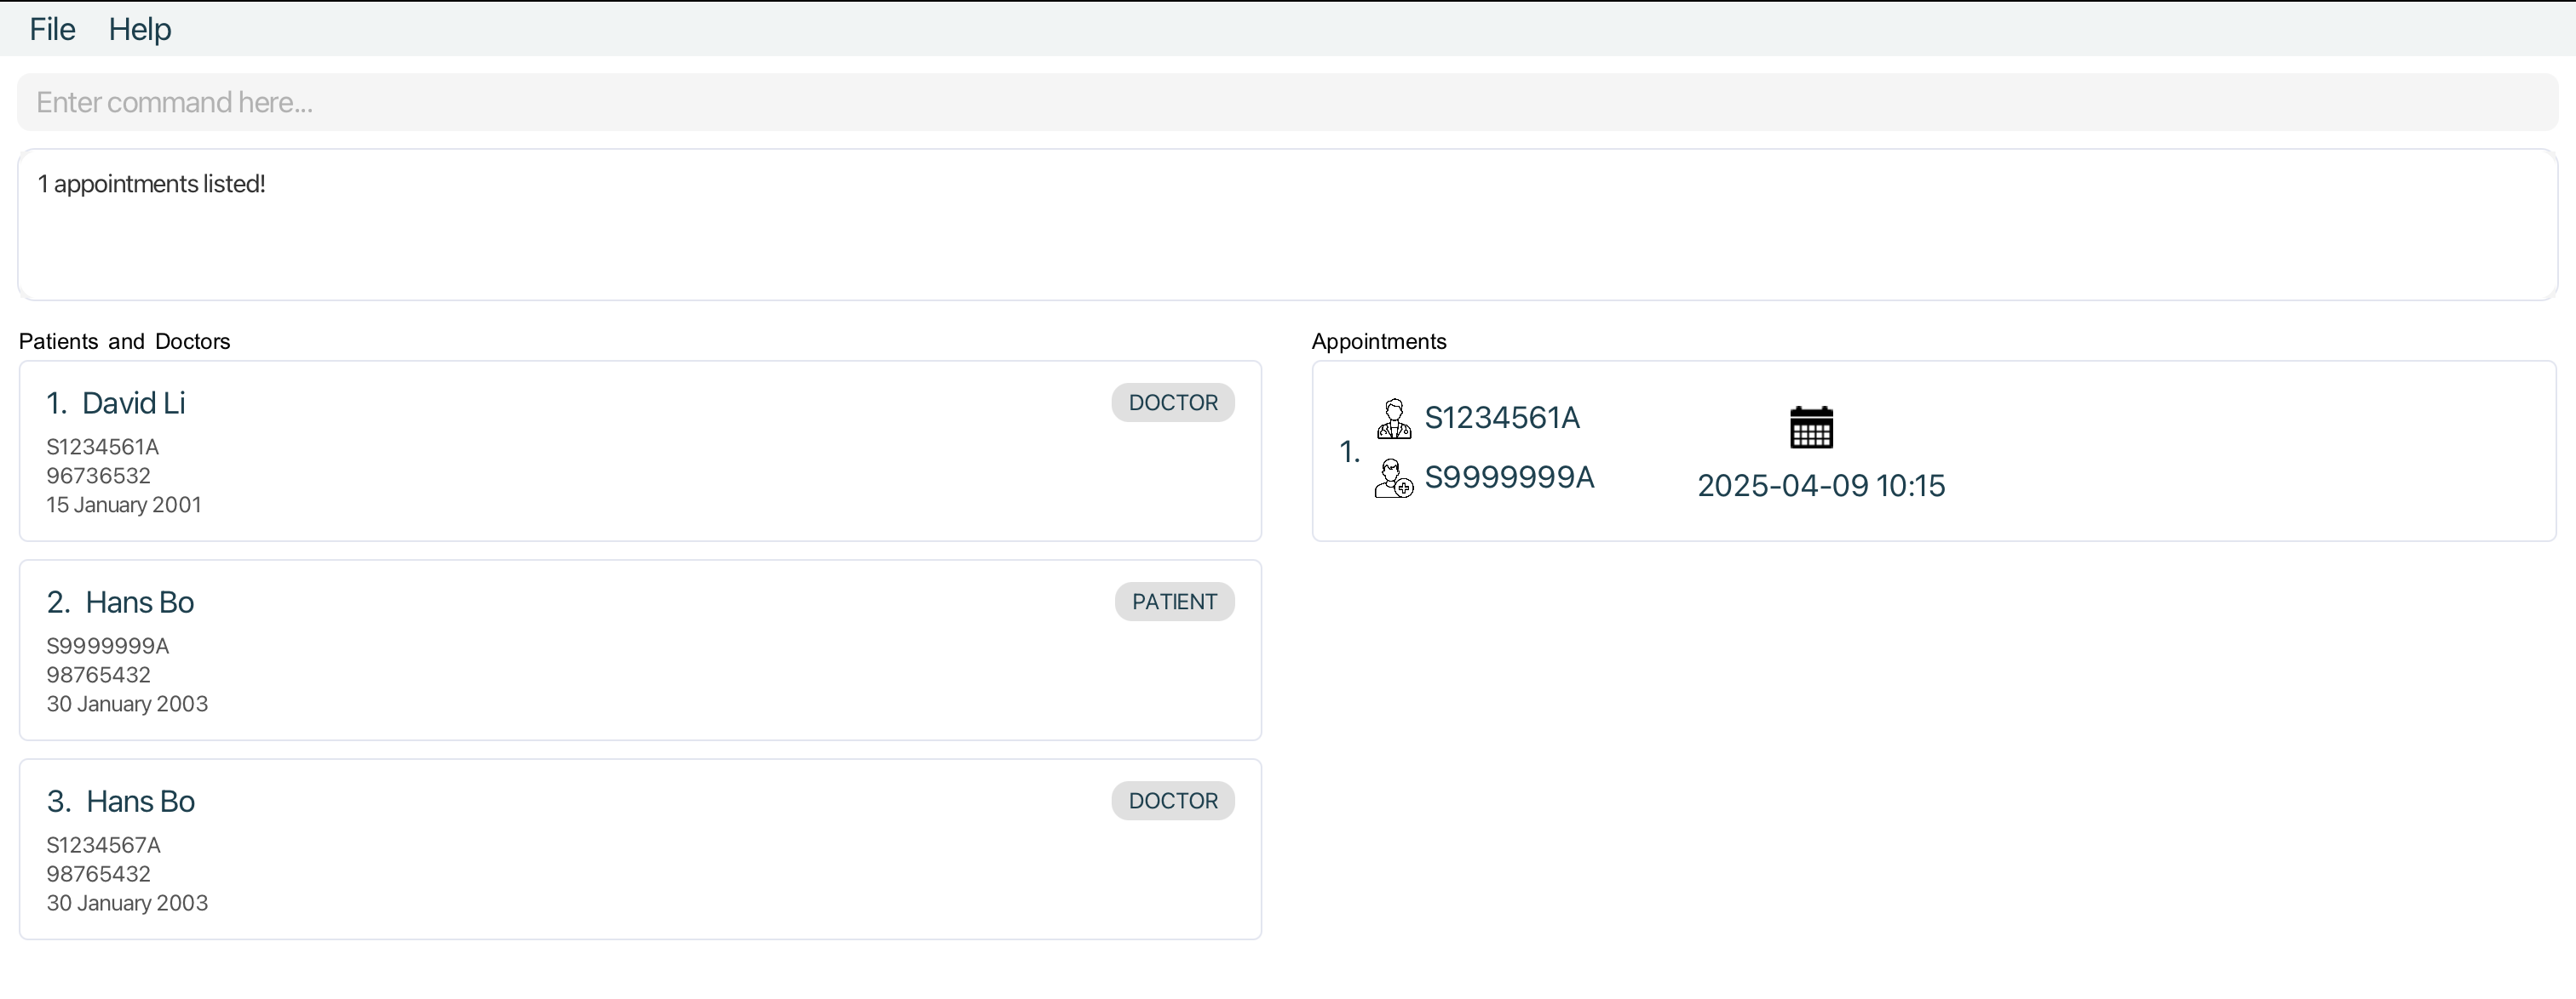Click phone 98765432 in patient Hans Bo card

[98, 674]
